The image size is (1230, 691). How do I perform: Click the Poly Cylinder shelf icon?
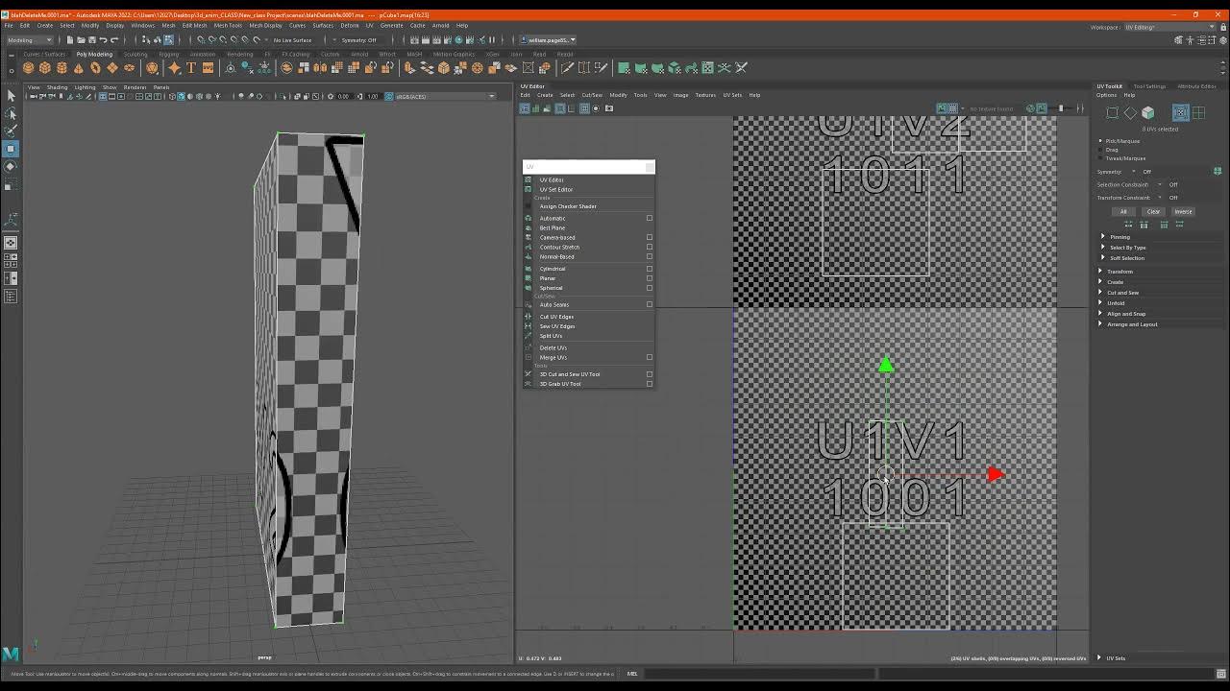[x=61, y=68]
